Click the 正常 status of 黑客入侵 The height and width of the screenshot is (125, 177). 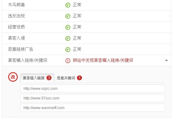[77, 38]
